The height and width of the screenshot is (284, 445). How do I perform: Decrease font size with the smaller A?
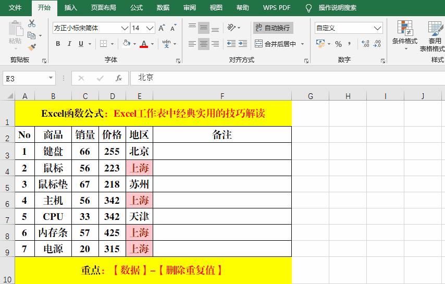[x=173, y=28]
